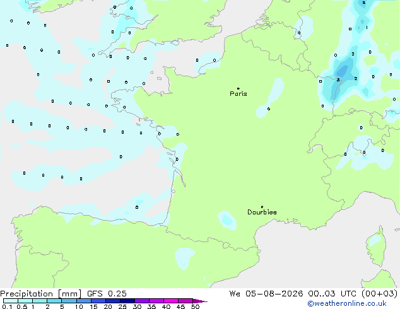Click the legend scale label 0.1
Image resolution: width=400 pixels, height=309 pixels.
[7, 306]
